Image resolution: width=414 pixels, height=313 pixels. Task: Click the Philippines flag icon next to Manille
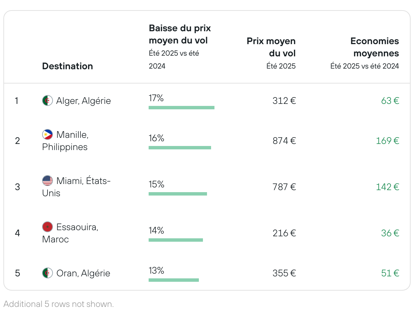[48, 134]
